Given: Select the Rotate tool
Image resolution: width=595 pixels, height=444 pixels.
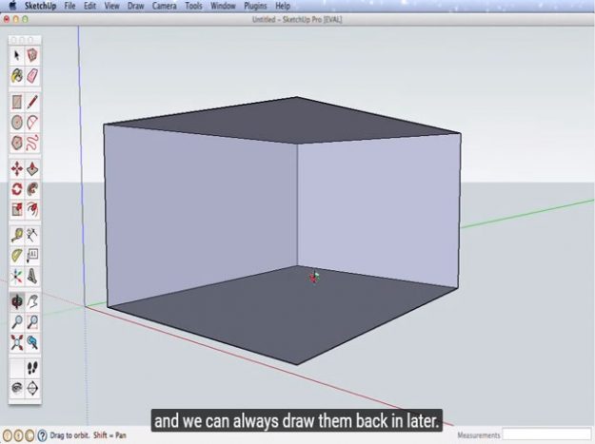Looking at the screenshot, I should click(x=17, y=189).
